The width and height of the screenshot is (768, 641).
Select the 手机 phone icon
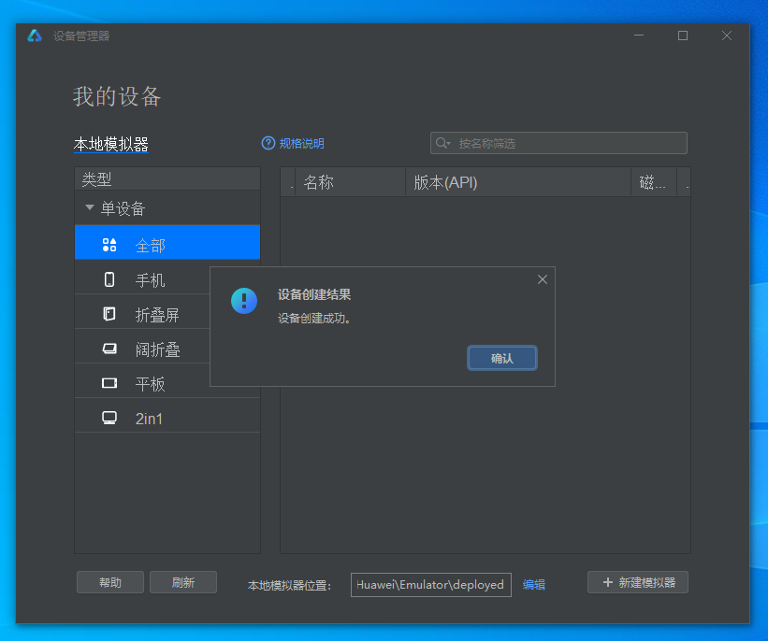109,279
